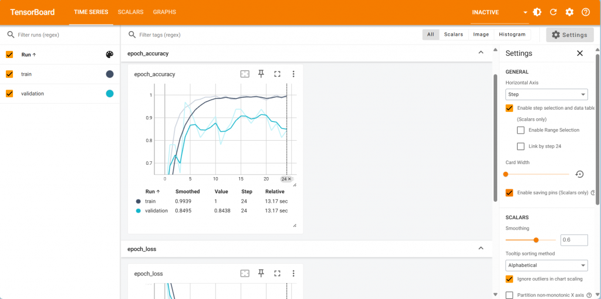Viewport: 601px width, 299px height.
Task: Check Partition non-monotonic X axis
Action: coord(509,295)
